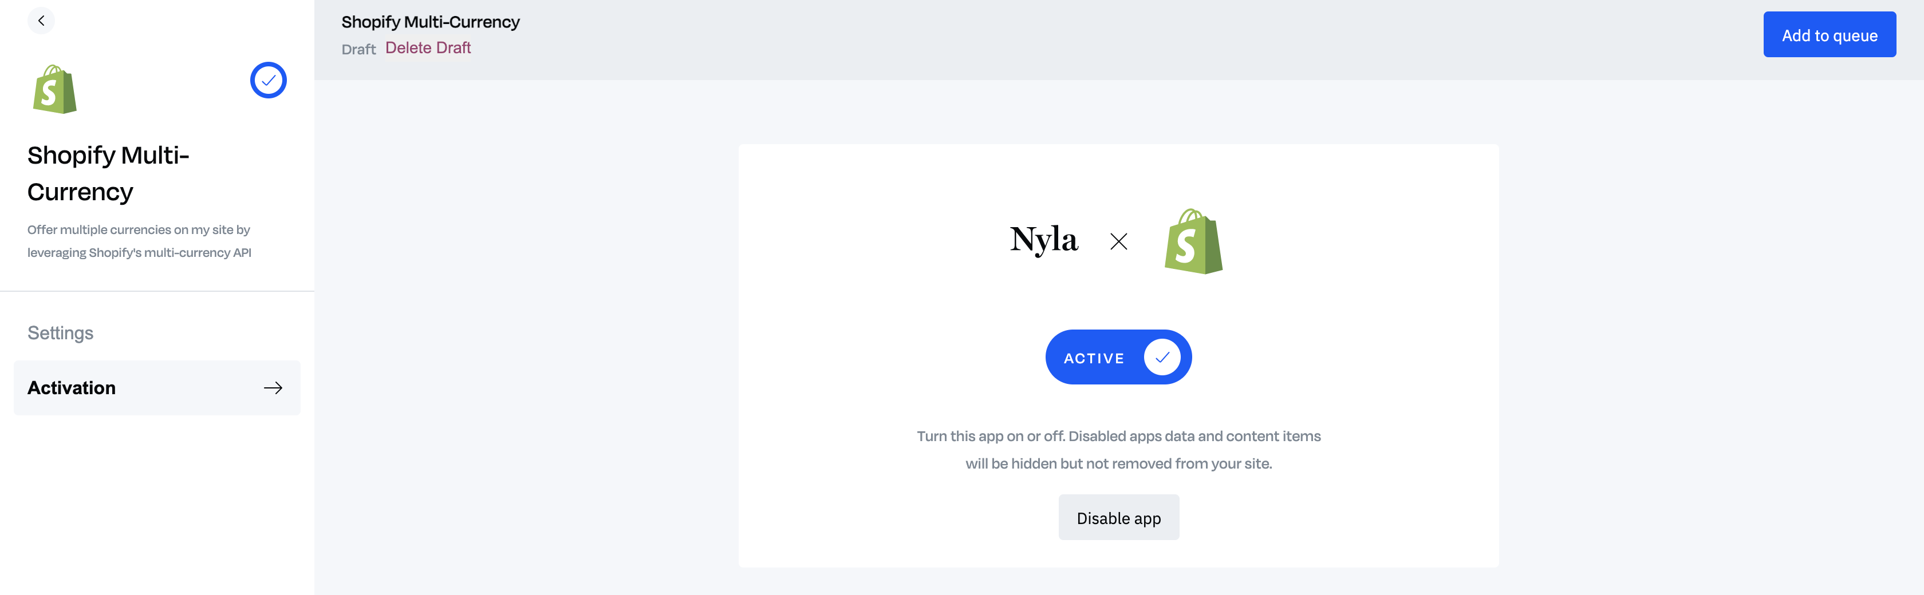Select the Settings section heading
The width and height of the screenshot is (1924, 595).
61,333
